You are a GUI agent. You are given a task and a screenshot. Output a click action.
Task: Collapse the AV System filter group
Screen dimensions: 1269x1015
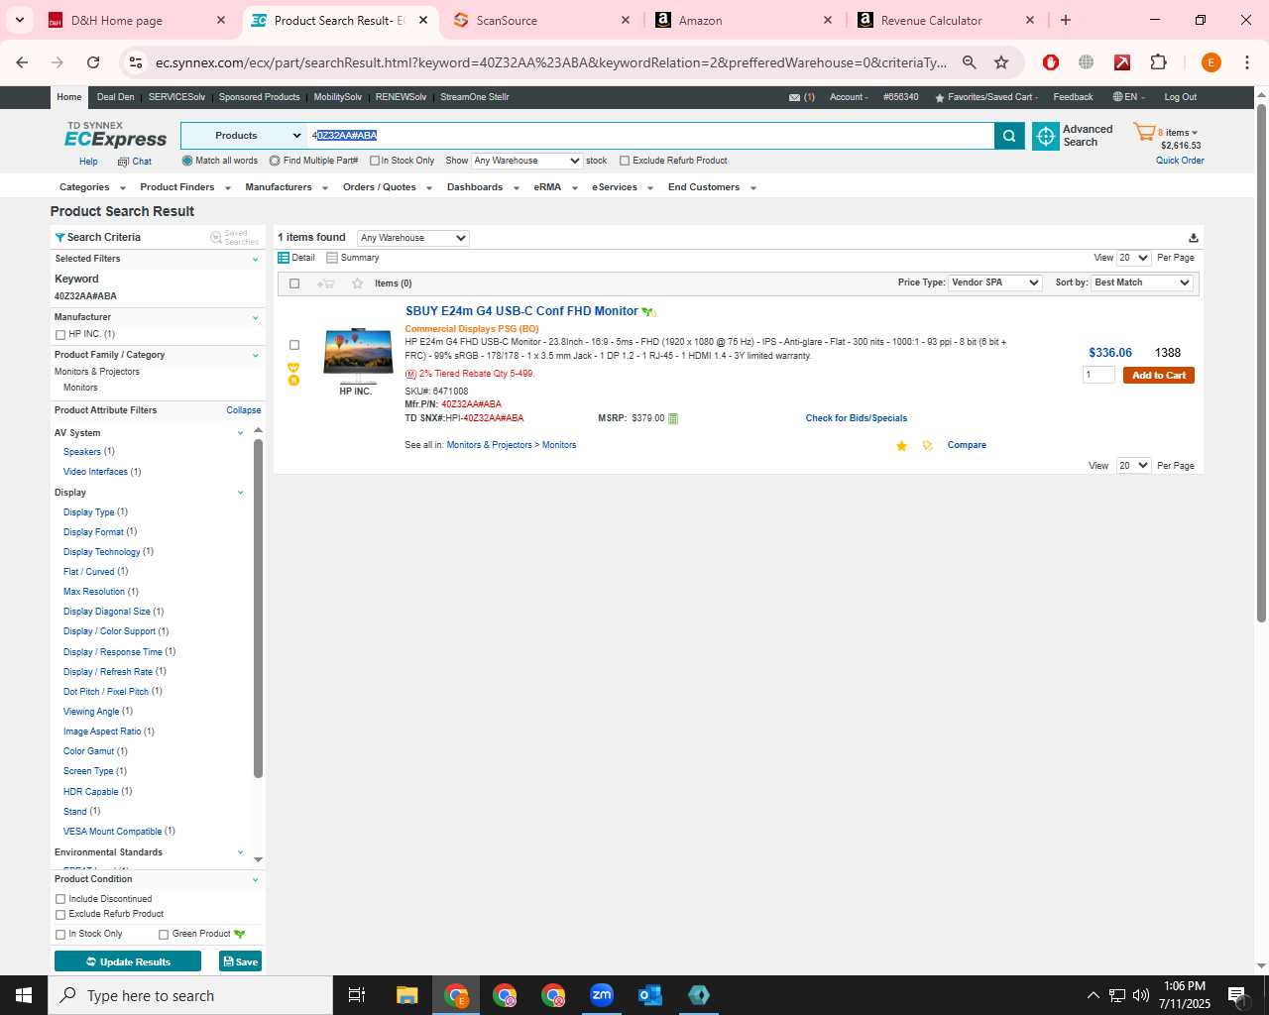pos(240,433)
